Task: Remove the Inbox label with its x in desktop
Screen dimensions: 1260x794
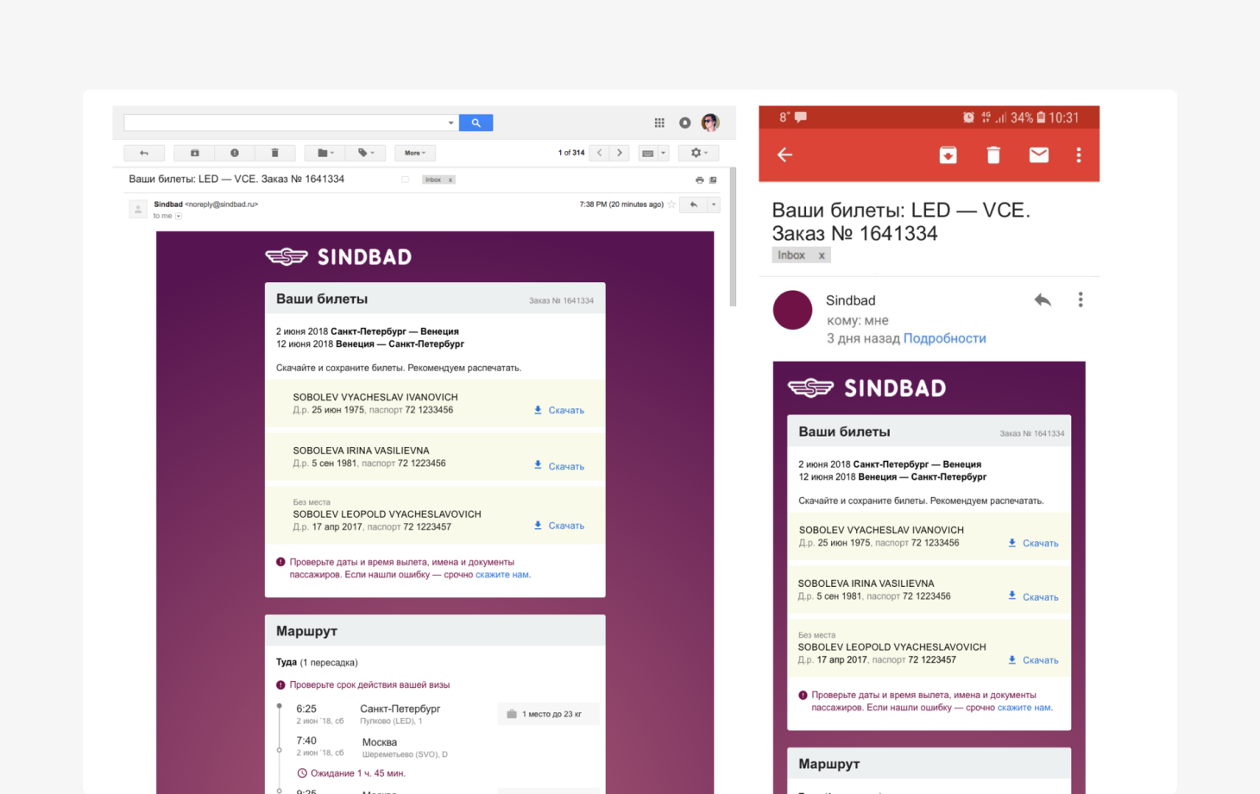Action: point(450,180)
